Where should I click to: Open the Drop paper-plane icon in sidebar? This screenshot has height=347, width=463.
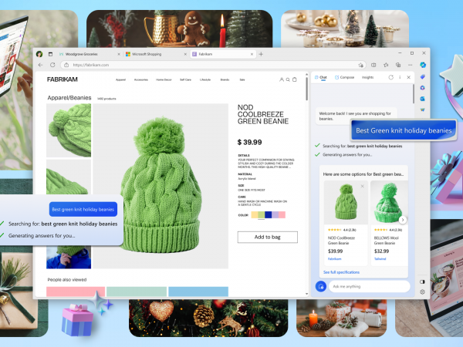(x=423, y=109)
